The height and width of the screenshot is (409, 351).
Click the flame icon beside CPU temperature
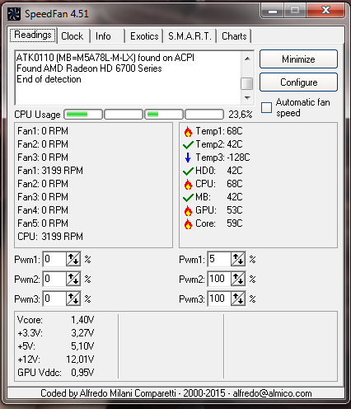188,184
